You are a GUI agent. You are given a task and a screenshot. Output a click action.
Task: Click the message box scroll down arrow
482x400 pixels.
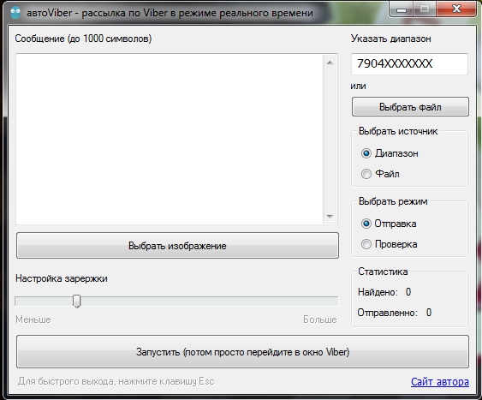pos(330,217)
